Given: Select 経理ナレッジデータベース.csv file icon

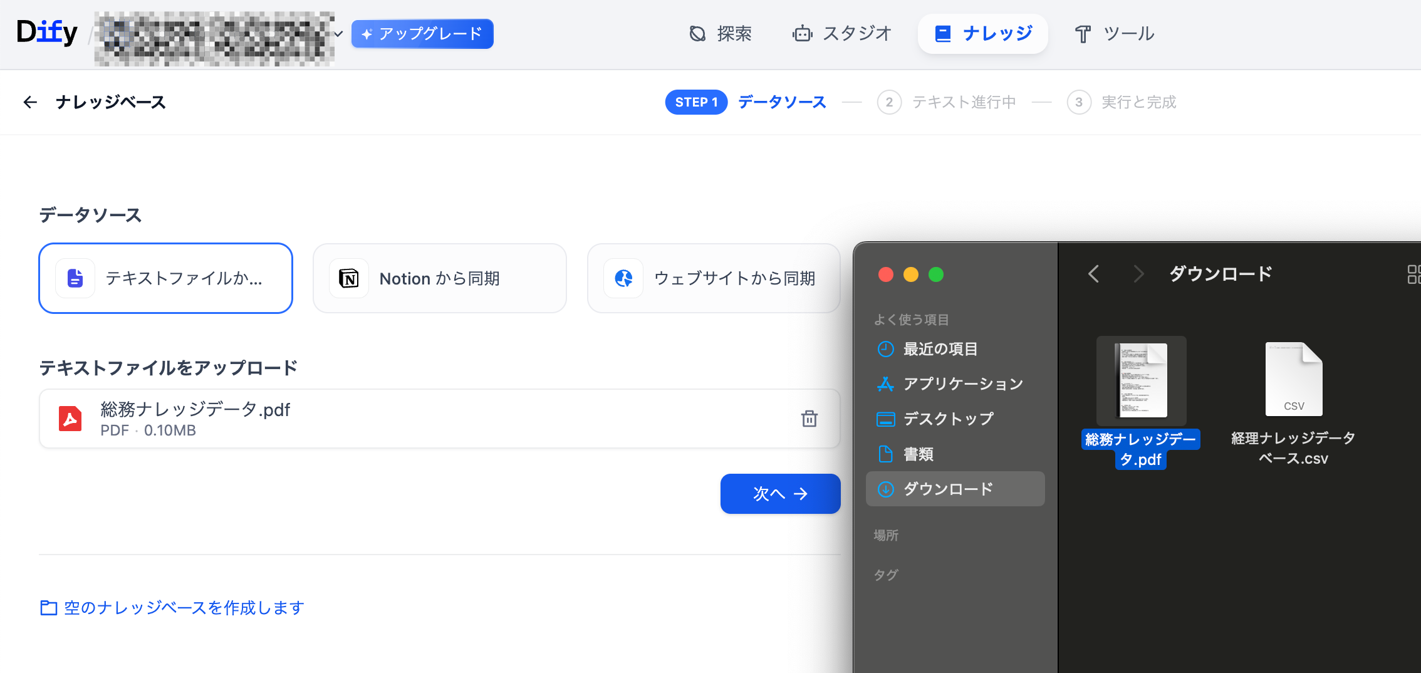Looking at the screenshot, I should (x=1293, y=379).
